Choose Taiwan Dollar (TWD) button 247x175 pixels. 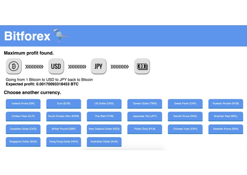[145, 103]
